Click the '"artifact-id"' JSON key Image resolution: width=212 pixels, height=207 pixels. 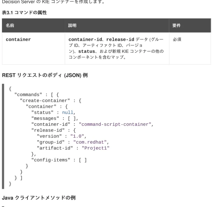pos(55,148)
